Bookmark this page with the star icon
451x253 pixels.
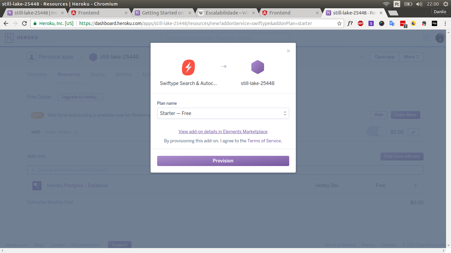pos(339,23)
